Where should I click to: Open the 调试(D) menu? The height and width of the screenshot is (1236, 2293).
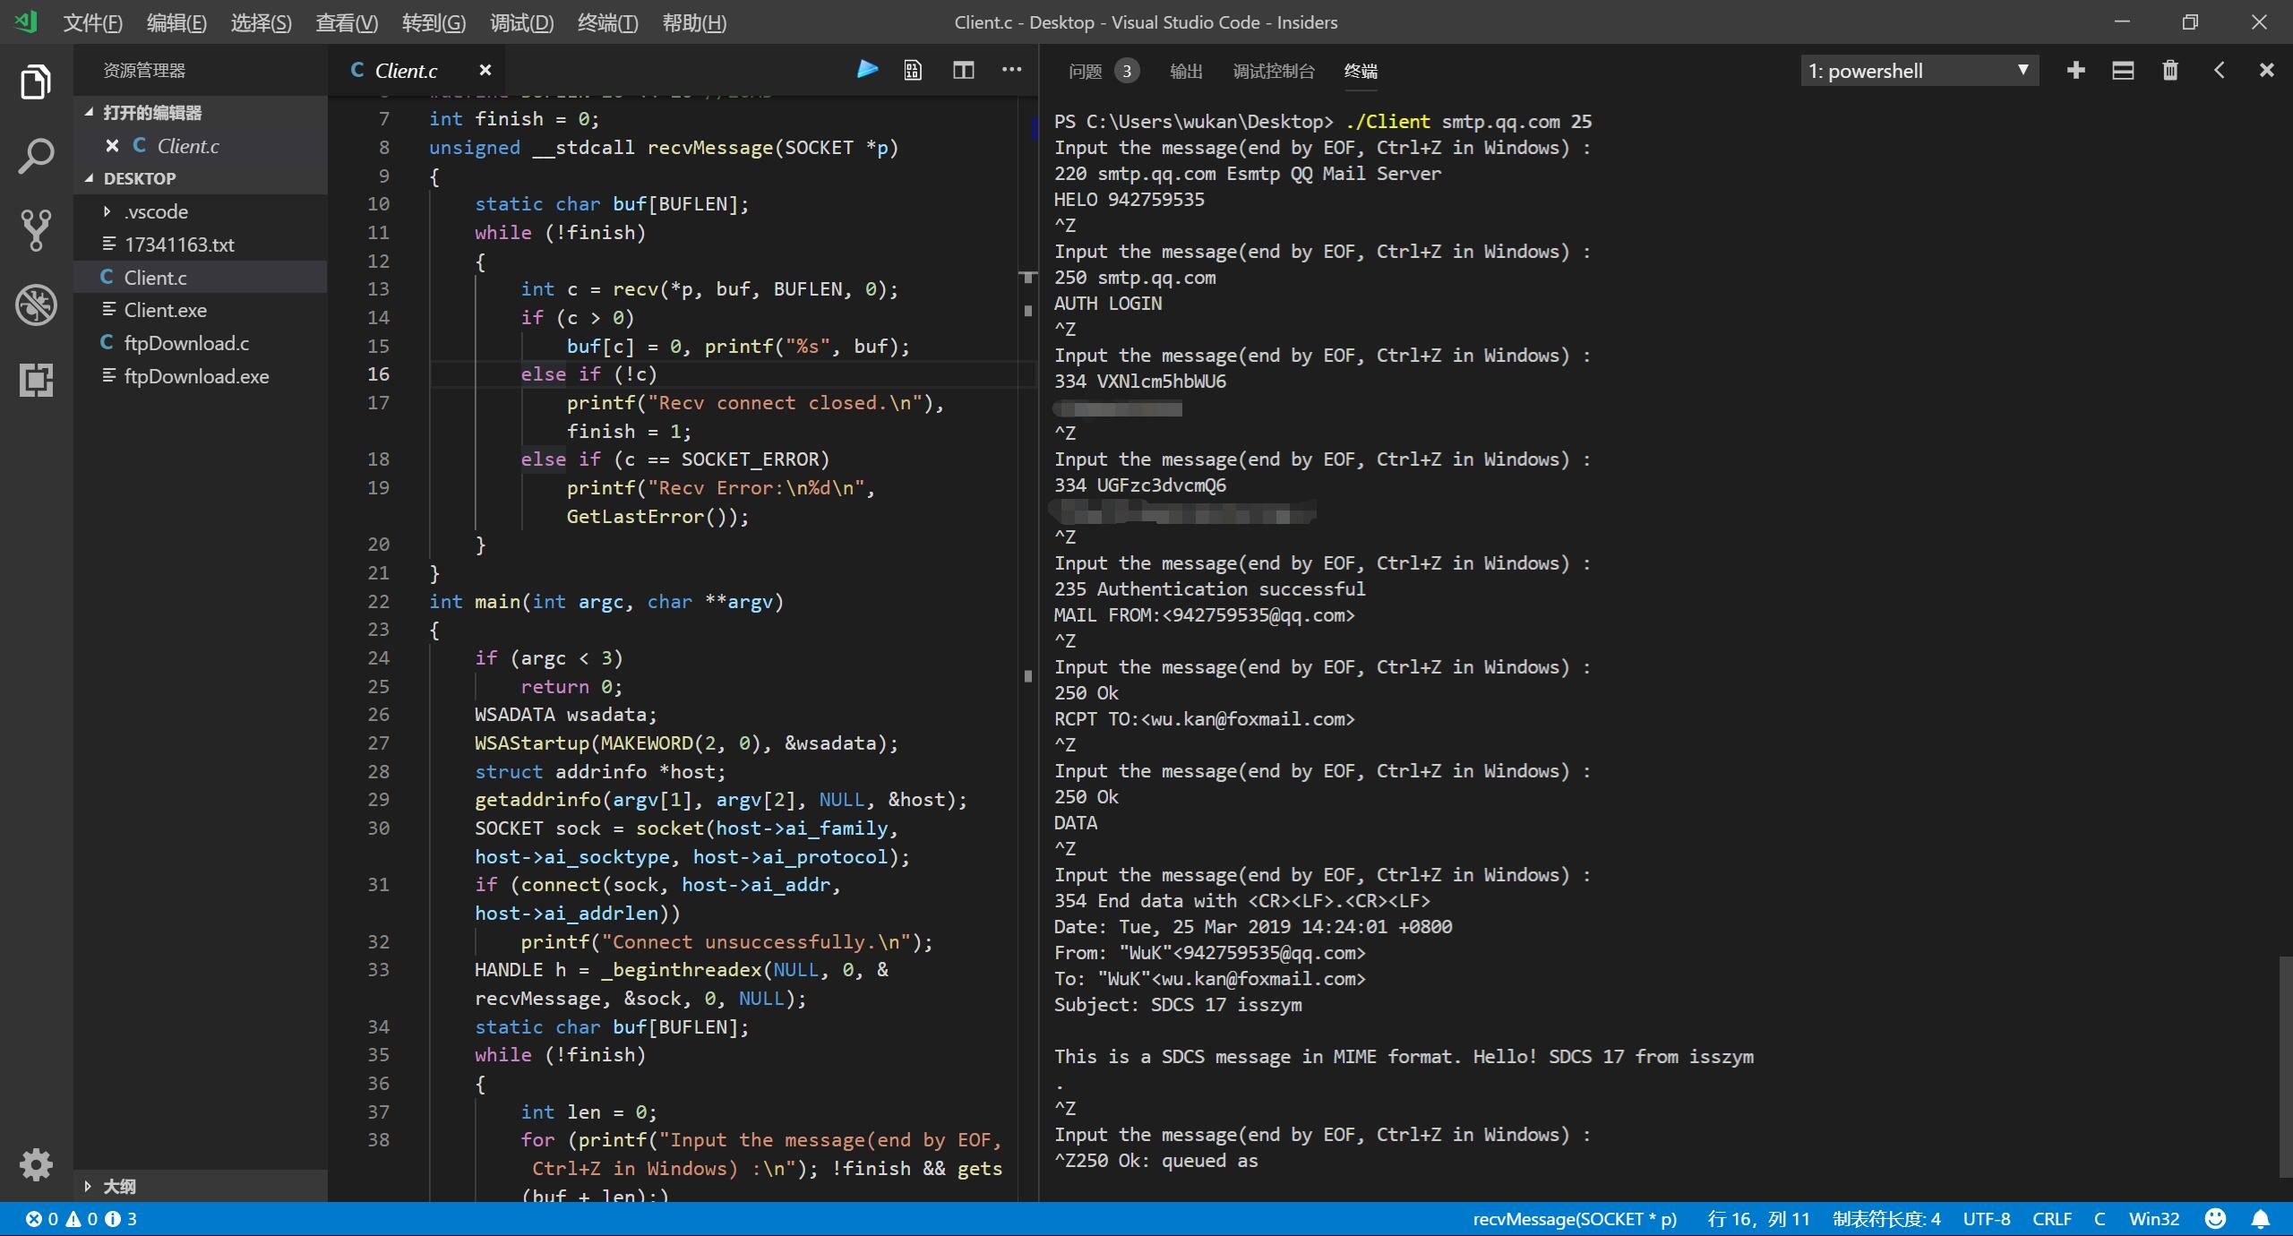(x=519, y=21)
